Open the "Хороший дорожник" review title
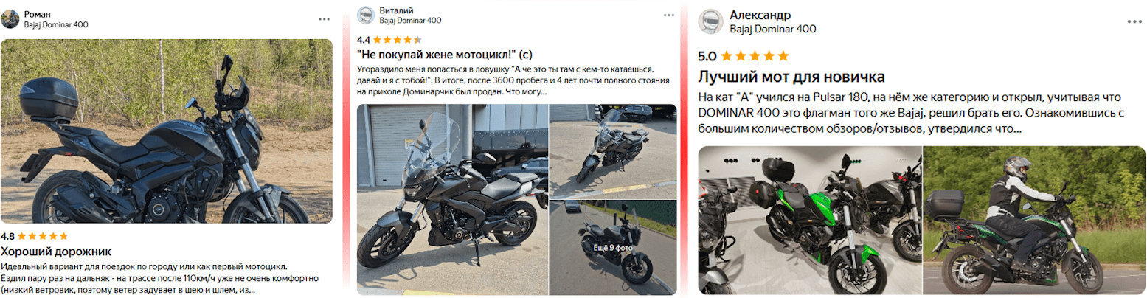The height and width of the screenshot is (298, 1147). tap(56, 252)
